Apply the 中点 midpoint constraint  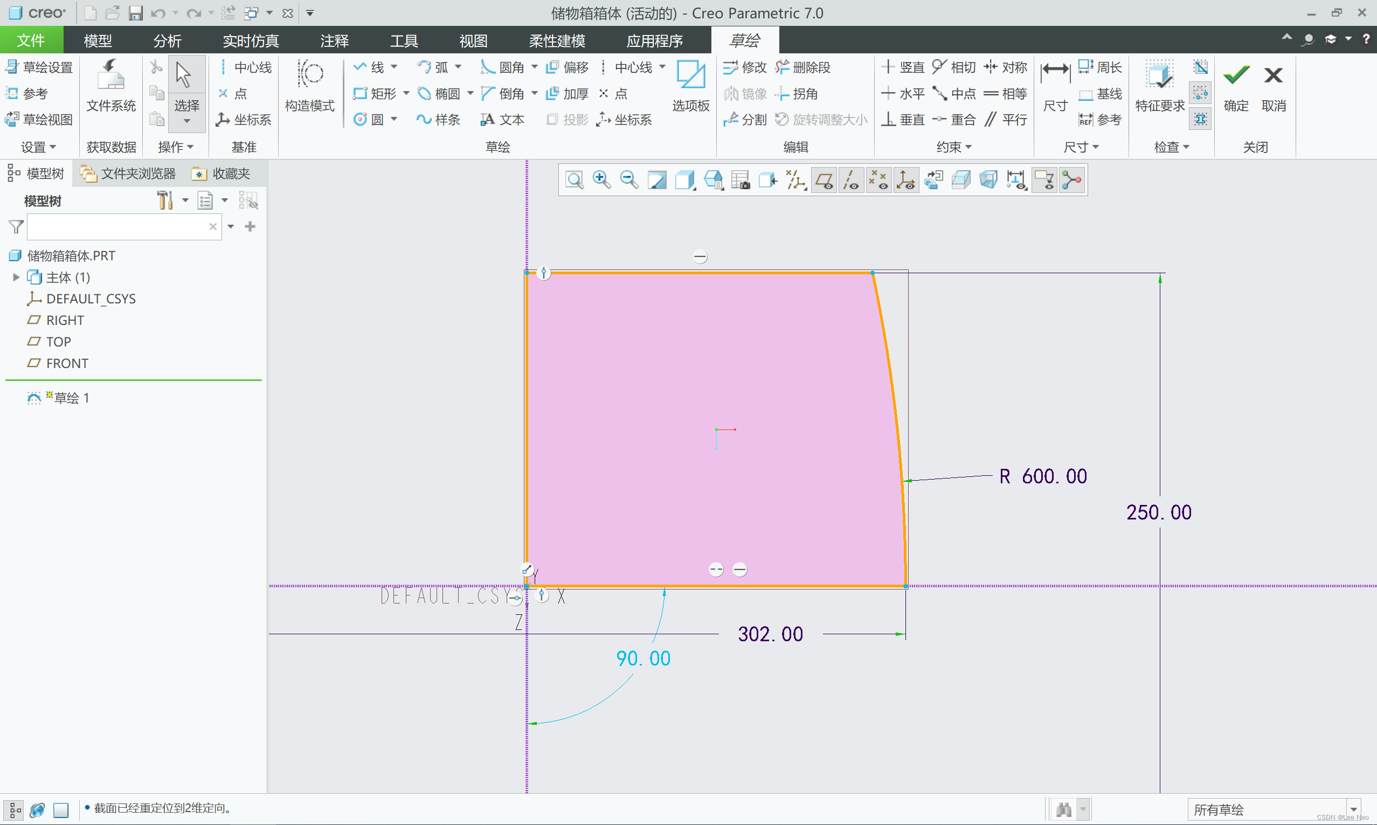[x=954, y=93]
